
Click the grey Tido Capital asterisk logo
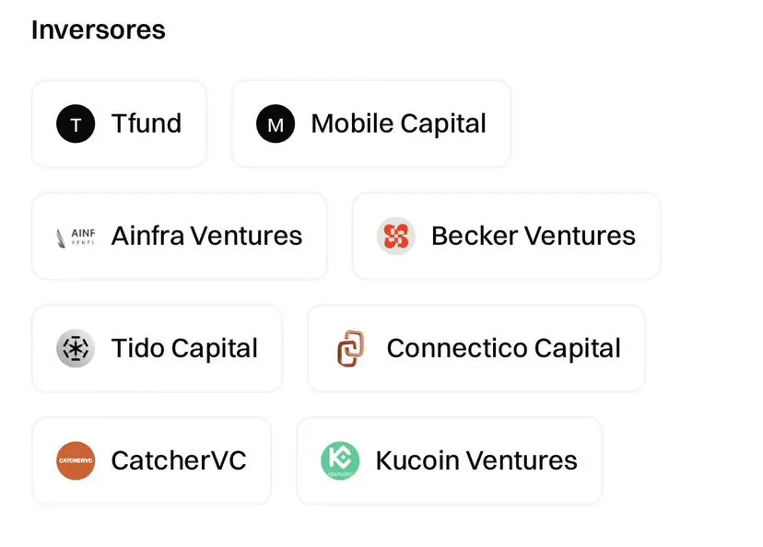[x=76, y=348]
